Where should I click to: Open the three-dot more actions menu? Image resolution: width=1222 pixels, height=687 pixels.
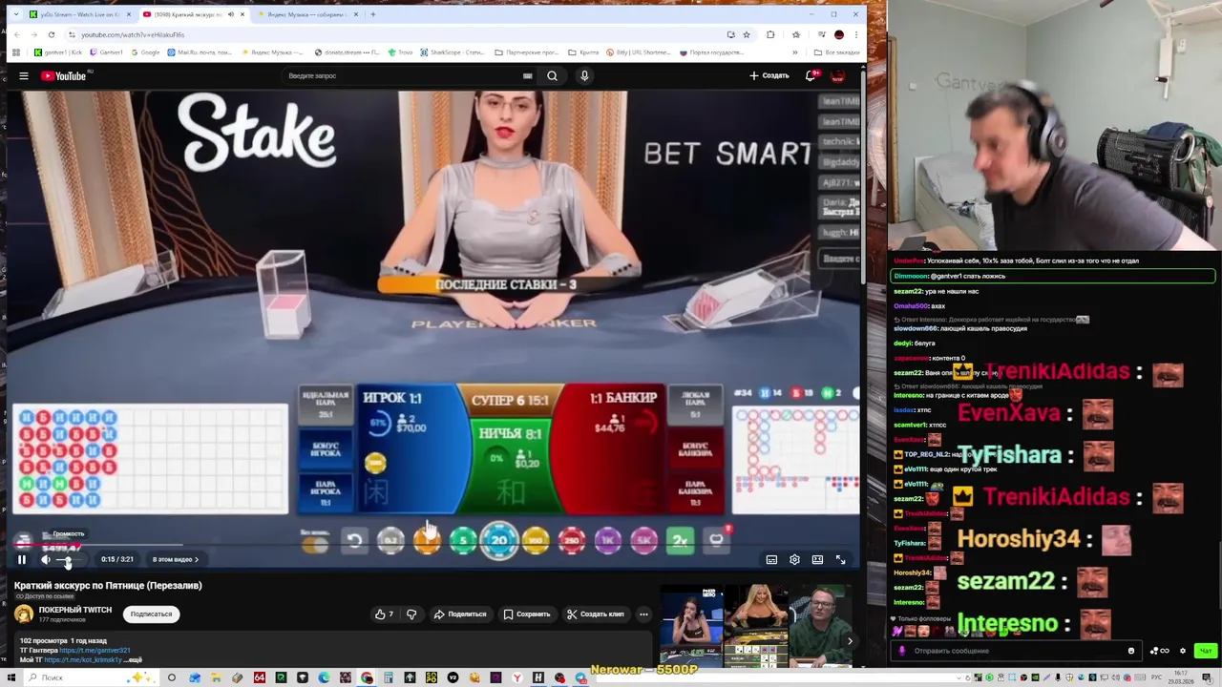[x=643, y=614]
